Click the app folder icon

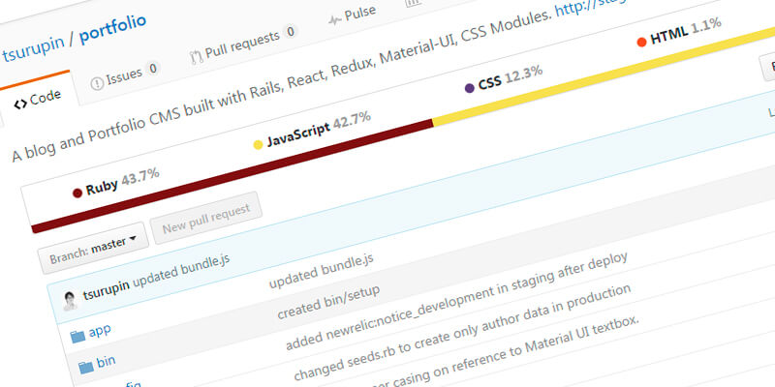click(x=77, y=335)
